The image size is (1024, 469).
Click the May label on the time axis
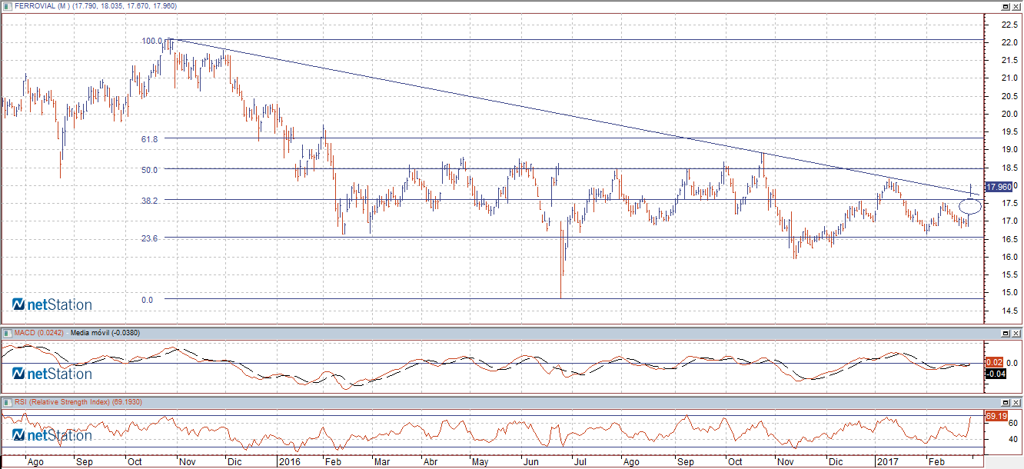(x=480, y=463)
